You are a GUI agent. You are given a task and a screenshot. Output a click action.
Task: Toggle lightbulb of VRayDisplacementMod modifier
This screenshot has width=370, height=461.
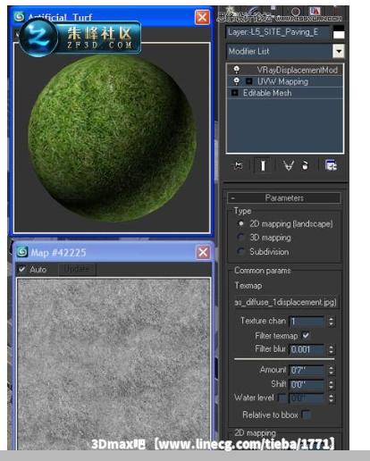(237, 70)
